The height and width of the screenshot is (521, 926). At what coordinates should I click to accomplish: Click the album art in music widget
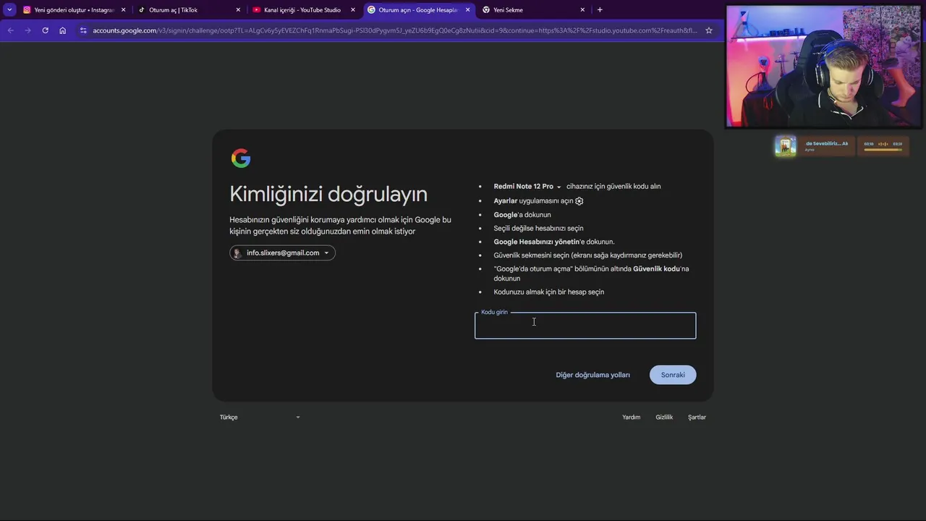pyautogui.click(x=786, y=145)
